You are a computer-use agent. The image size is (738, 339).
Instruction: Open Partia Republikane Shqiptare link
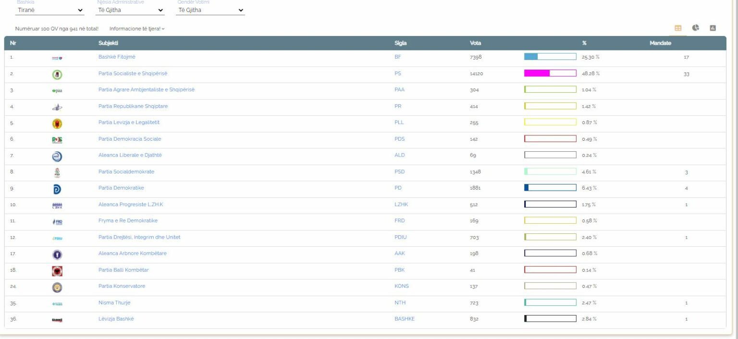coord(133,106)
